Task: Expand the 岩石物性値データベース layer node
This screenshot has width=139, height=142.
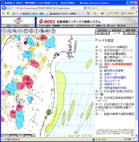Action: (97, 50)
